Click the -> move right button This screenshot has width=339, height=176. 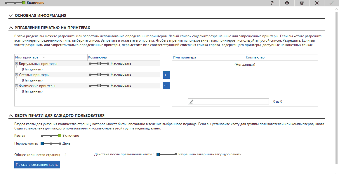(166, 86)
